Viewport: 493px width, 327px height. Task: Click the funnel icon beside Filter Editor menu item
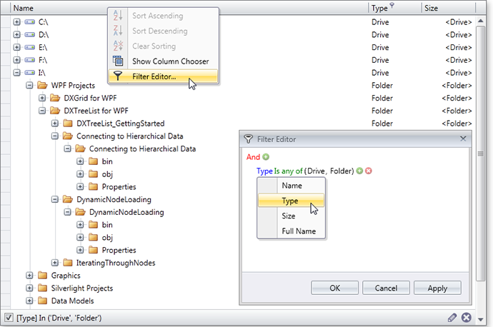(118, 77)
